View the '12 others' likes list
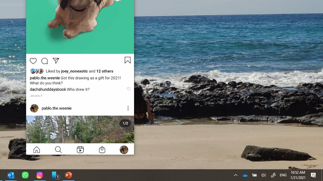This screenshot has height=181, width=323. (x=105, y=71)
